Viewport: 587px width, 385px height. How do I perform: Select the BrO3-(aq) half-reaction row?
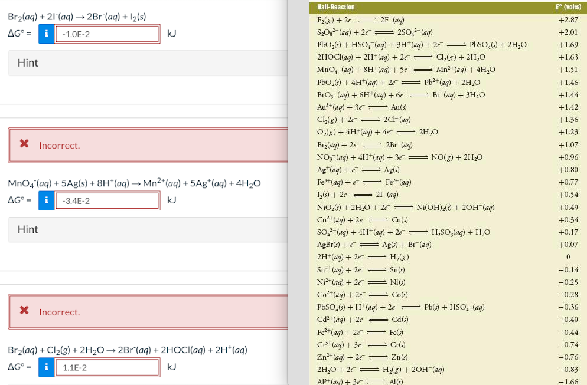click(448, 95)
